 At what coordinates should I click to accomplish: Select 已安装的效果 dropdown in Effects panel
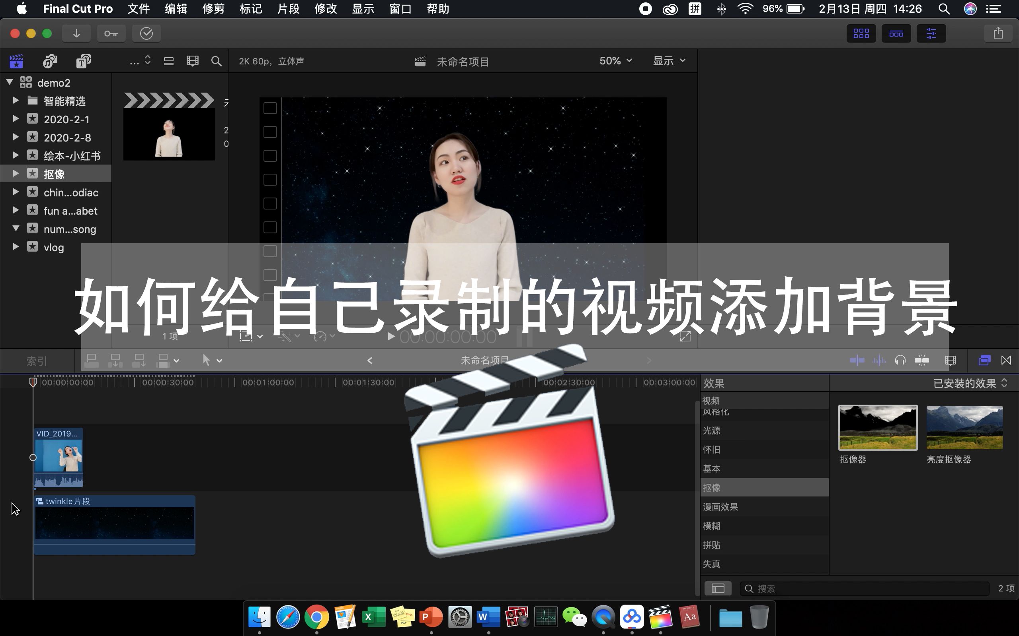point(968,382)
